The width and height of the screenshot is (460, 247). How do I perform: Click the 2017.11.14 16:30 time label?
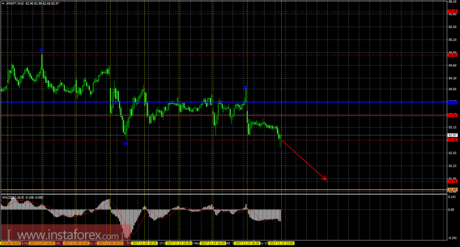213,243
